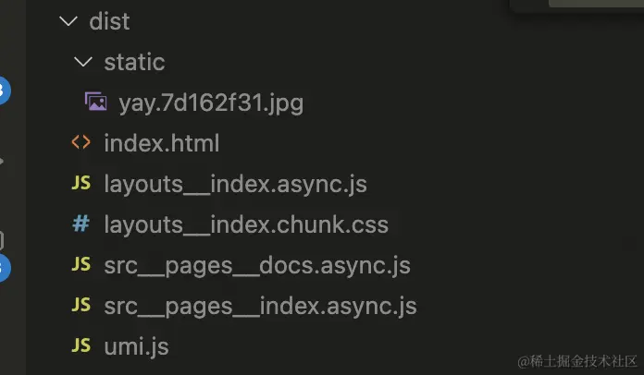
Task: Click the JS icon beside umi.js
Action: 81,346
